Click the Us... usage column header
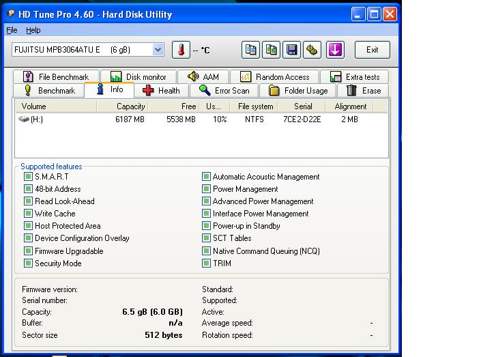494x357 pixels. [215, 106]
